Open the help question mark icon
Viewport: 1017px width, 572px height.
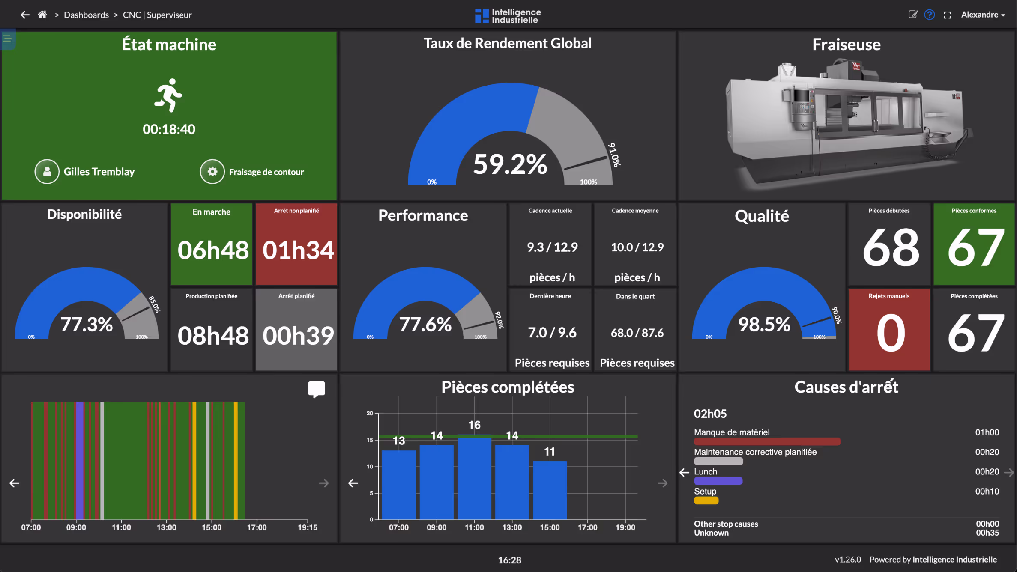coord(929,15)
